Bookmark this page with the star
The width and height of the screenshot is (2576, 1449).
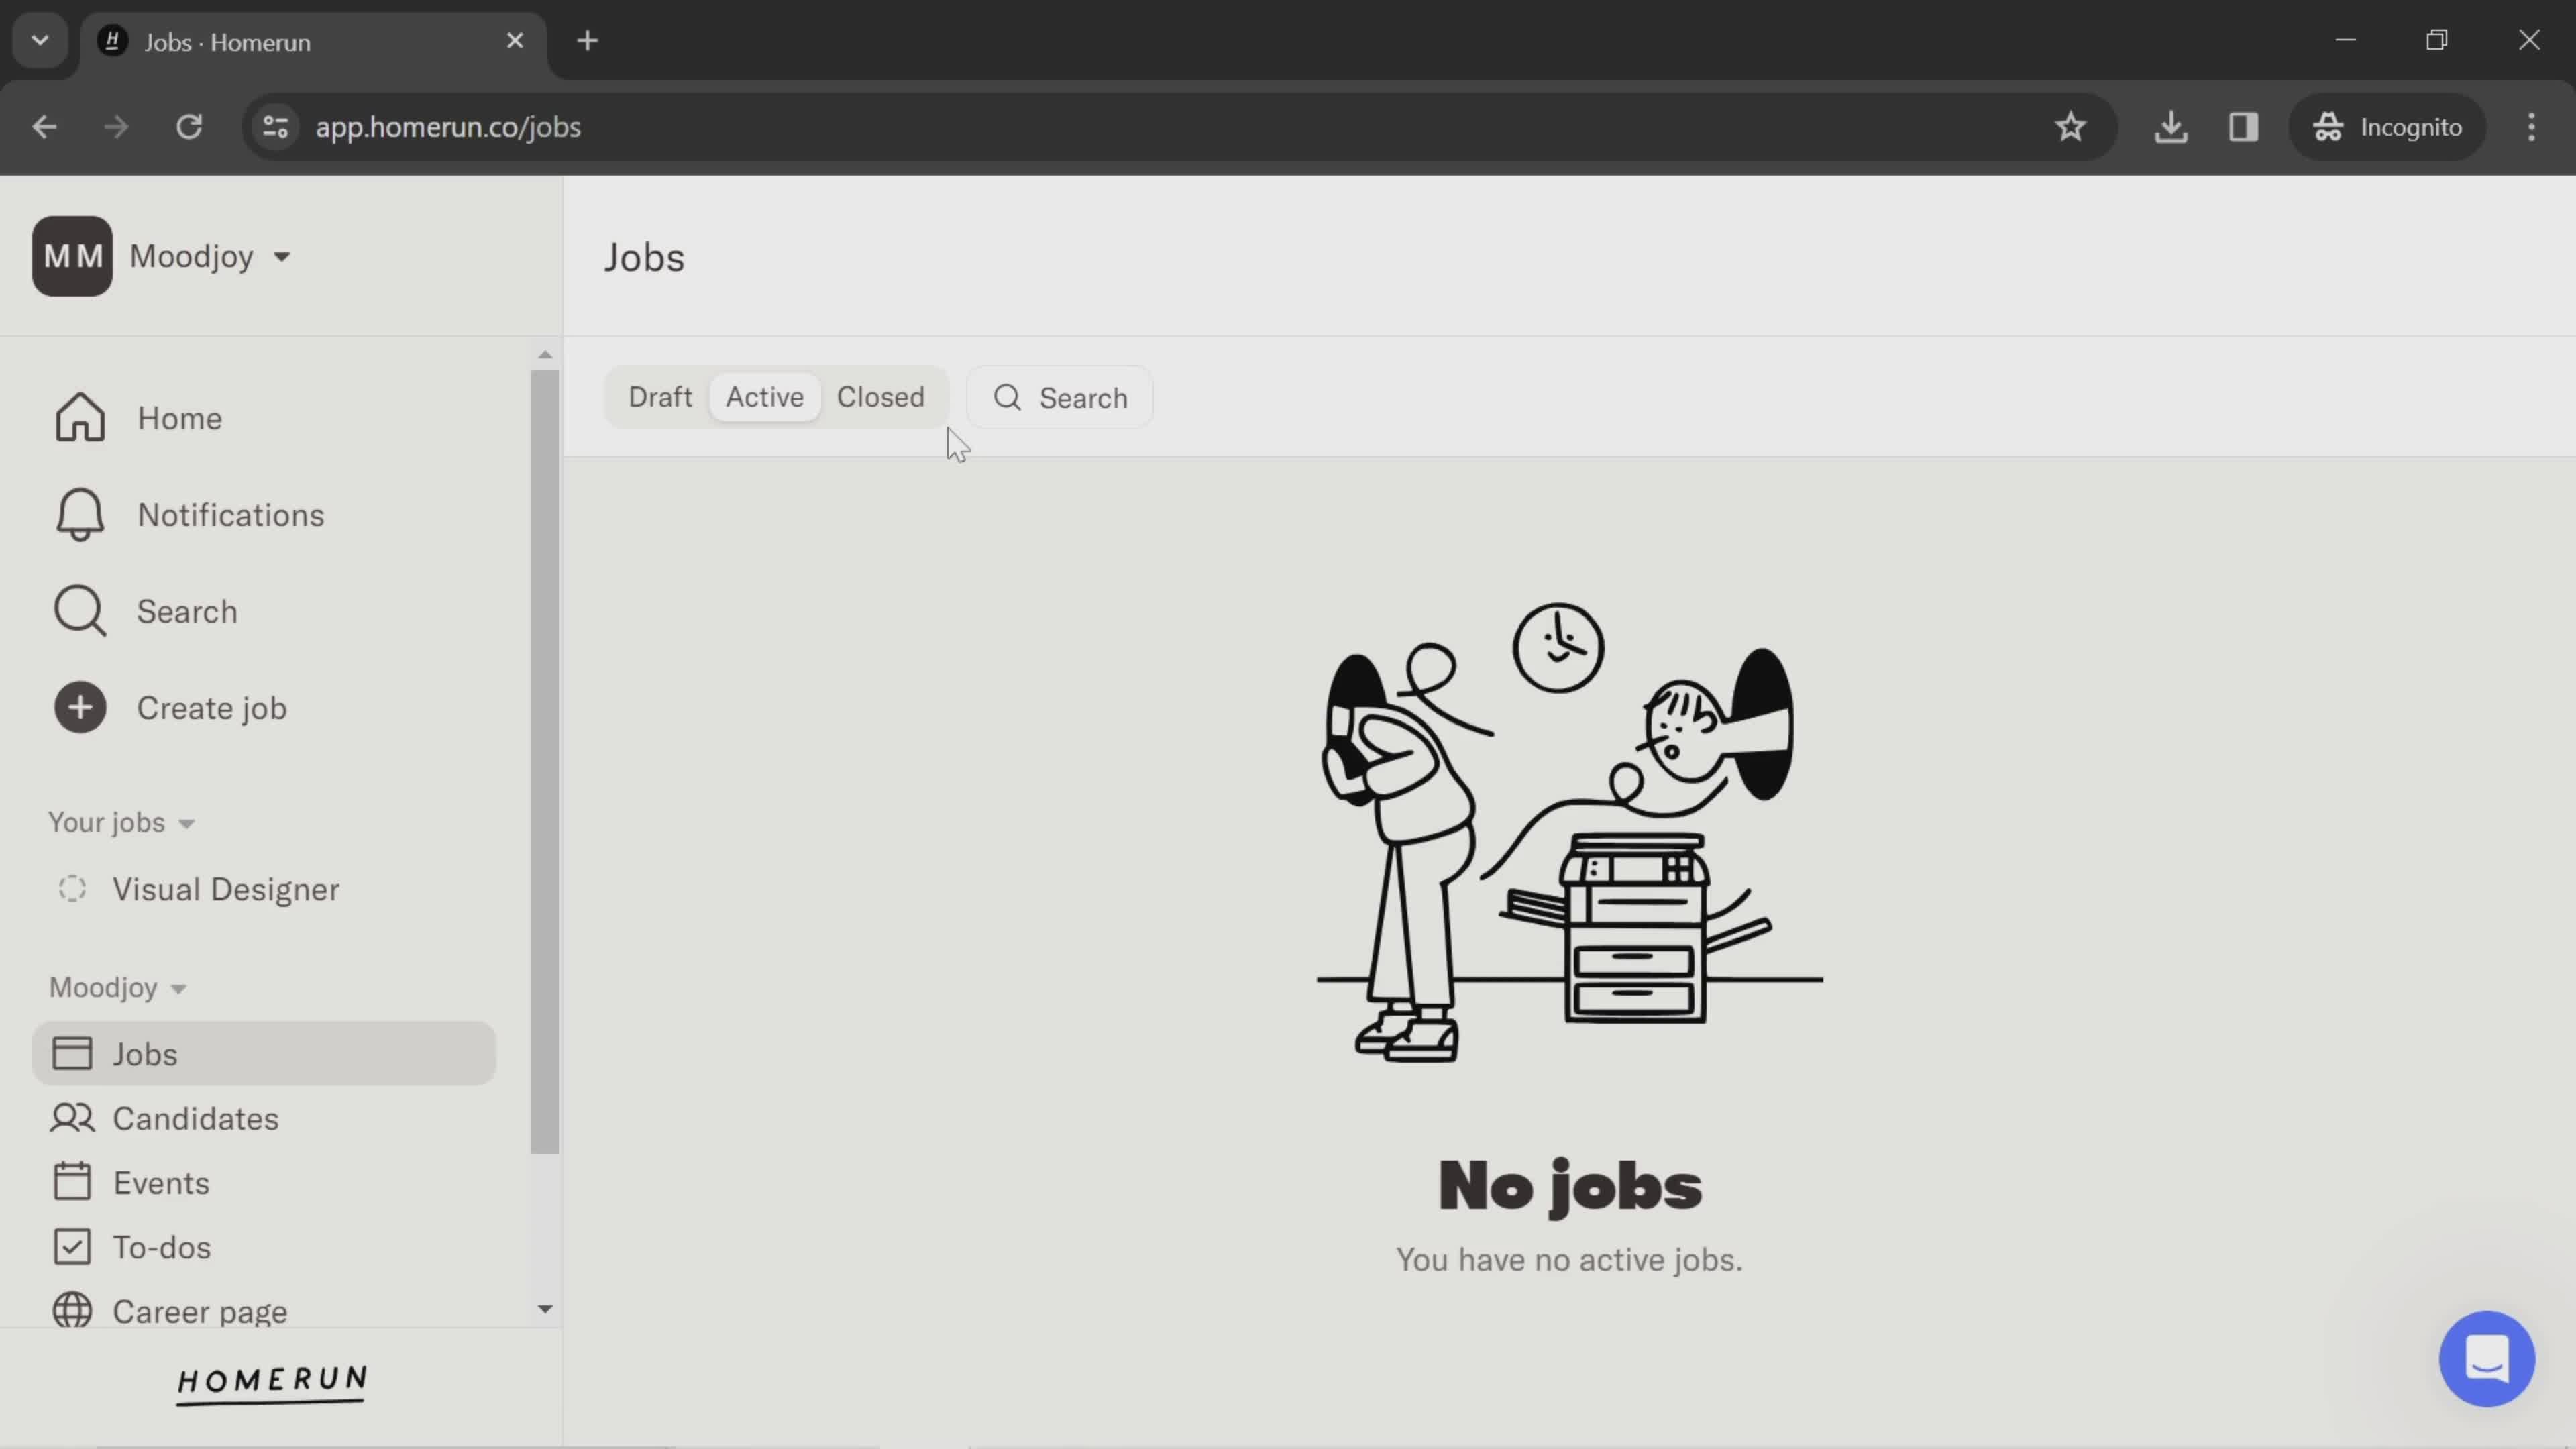2070,127
